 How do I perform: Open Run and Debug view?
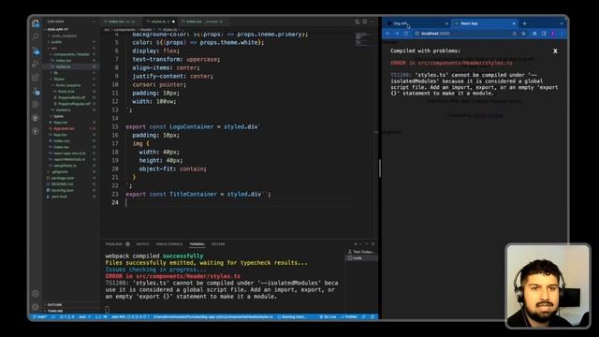36,64
